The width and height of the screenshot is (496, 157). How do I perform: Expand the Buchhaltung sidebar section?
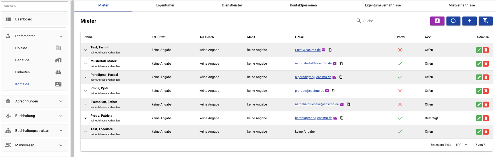click(x=61, y=116)
